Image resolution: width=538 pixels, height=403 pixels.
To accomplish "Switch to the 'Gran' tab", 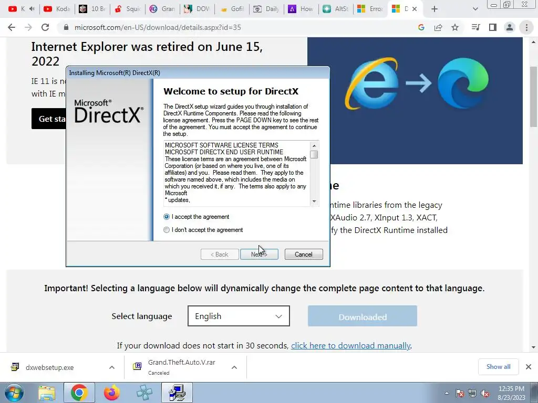I will [x=162, y=9].
